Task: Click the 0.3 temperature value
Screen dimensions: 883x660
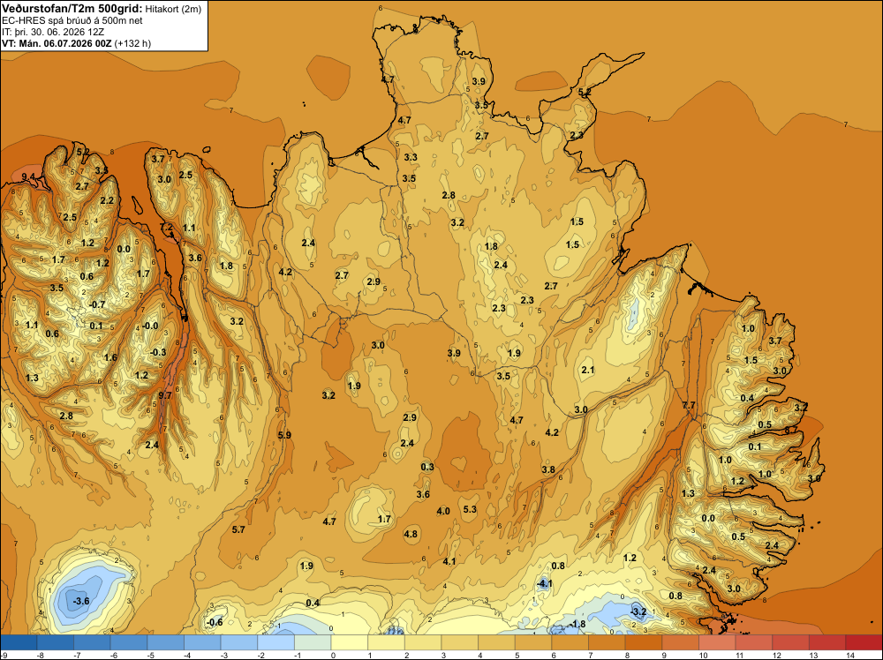Action: click(x=427, y=467)
